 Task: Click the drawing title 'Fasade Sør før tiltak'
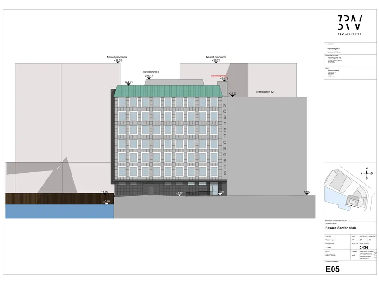[341, 228]
